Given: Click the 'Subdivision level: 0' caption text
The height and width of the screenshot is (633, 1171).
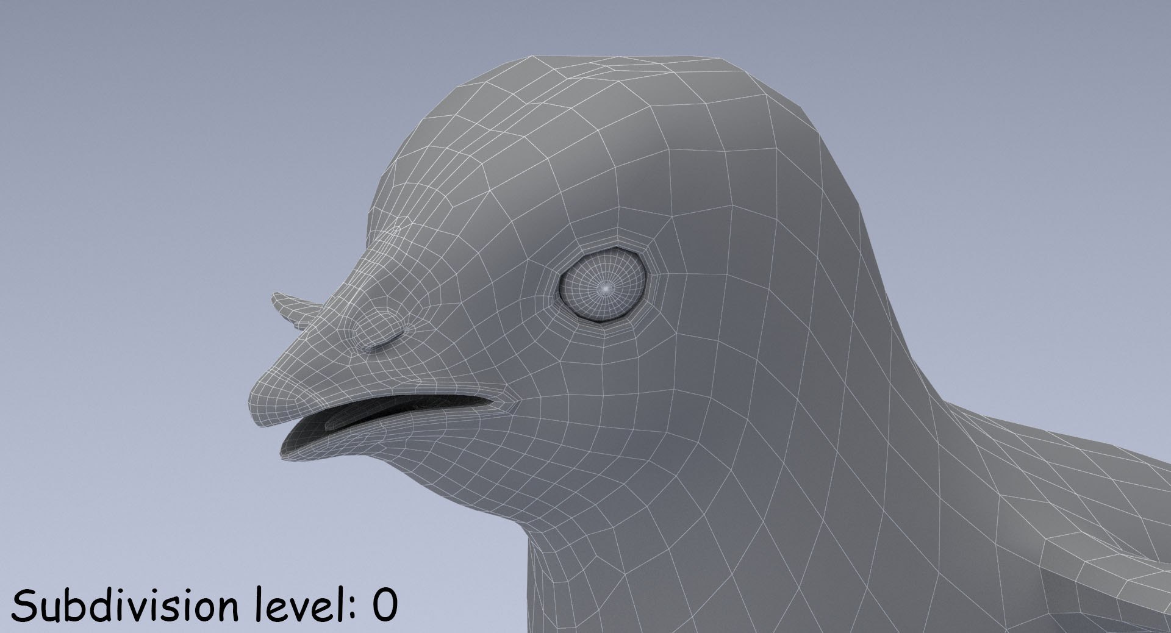Looking at the screenshot, I should pyautogui.click(x=206, y=606).
